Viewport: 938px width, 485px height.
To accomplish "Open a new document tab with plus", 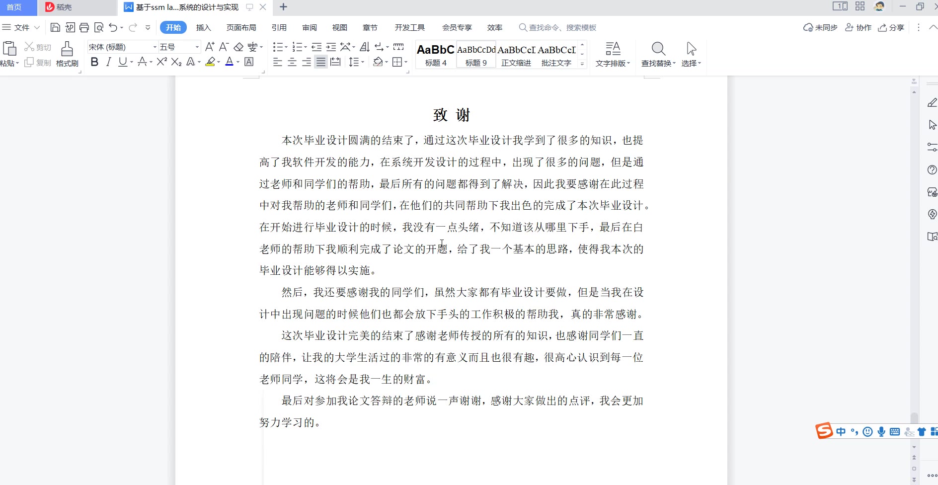I will 283,7.
